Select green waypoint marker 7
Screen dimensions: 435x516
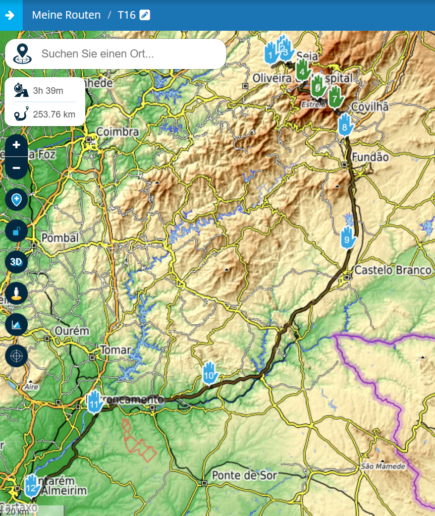point(336,97)
